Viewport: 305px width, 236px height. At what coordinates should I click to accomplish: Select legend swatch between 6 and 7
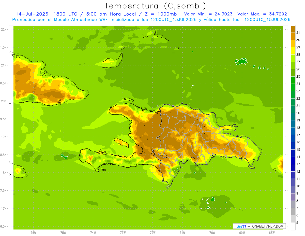click(293, 212)
